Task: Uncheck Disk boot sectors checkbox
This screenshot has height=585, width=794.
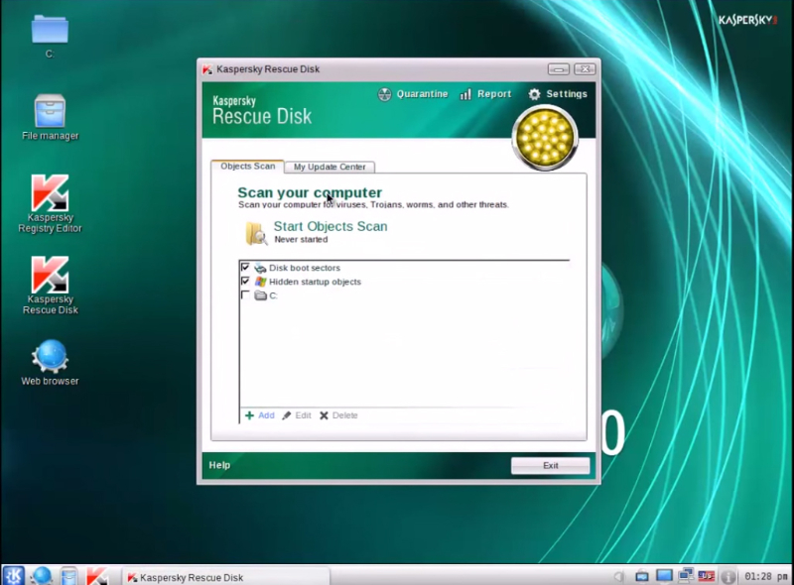Action: [245, 268]
